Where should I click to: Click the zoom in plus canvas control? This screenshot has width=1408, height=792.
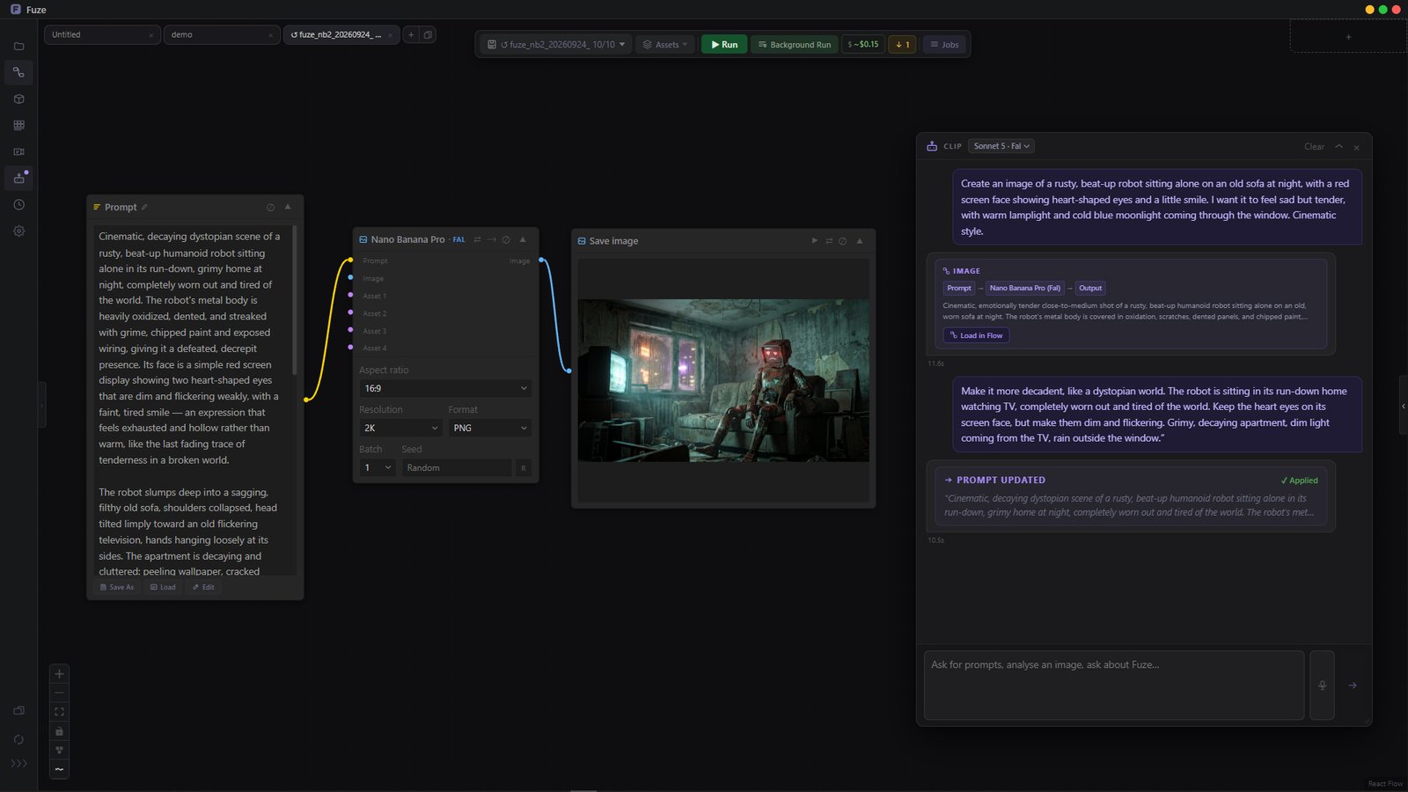[x=59, y=674]
